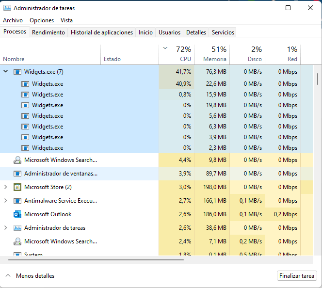Switch to the Inicio tab
322x288 pixels.
145,32
